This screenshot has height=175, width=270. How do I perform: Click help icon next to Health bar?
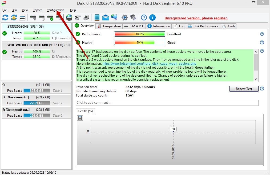[262, 42]
